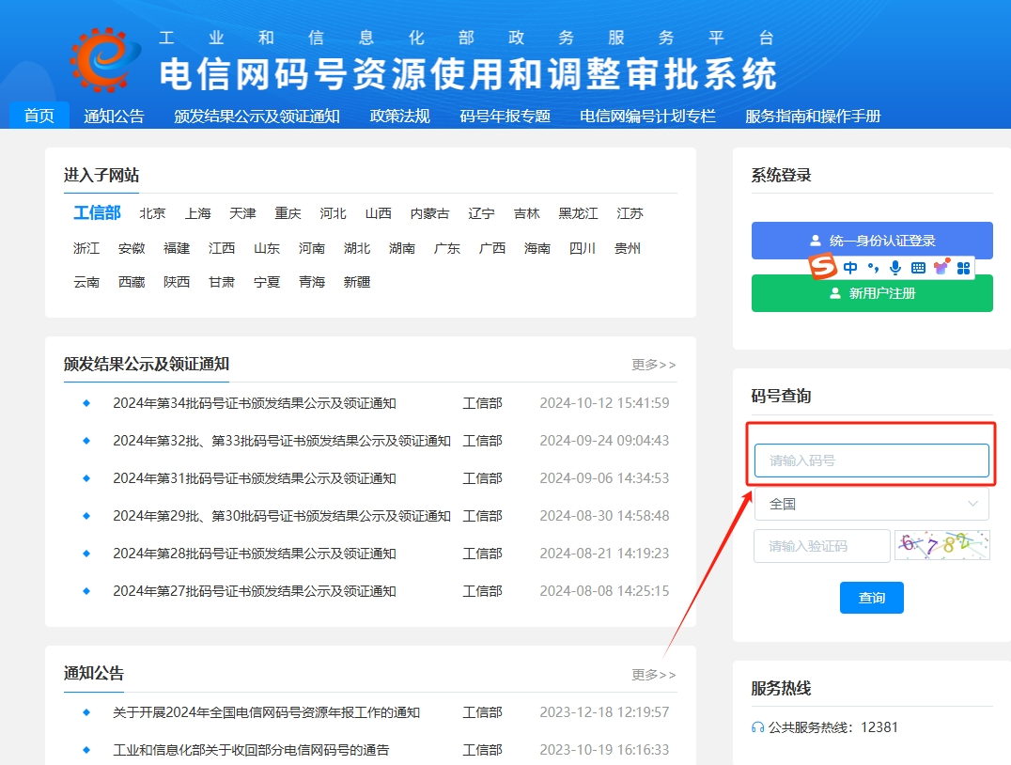Open the Sogou toolbox grid icon
Screen dimensions: 1011x765
963,268
